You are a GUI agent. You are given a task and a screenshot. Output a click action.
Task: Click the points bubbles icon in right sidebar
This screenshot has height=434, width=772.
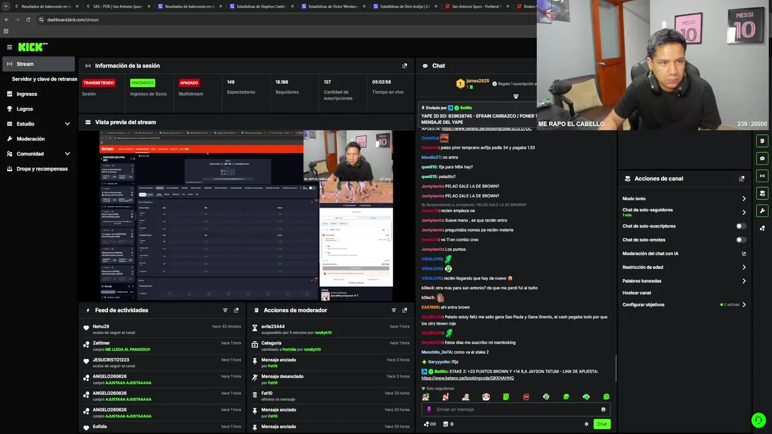click(x=762, y=228)
